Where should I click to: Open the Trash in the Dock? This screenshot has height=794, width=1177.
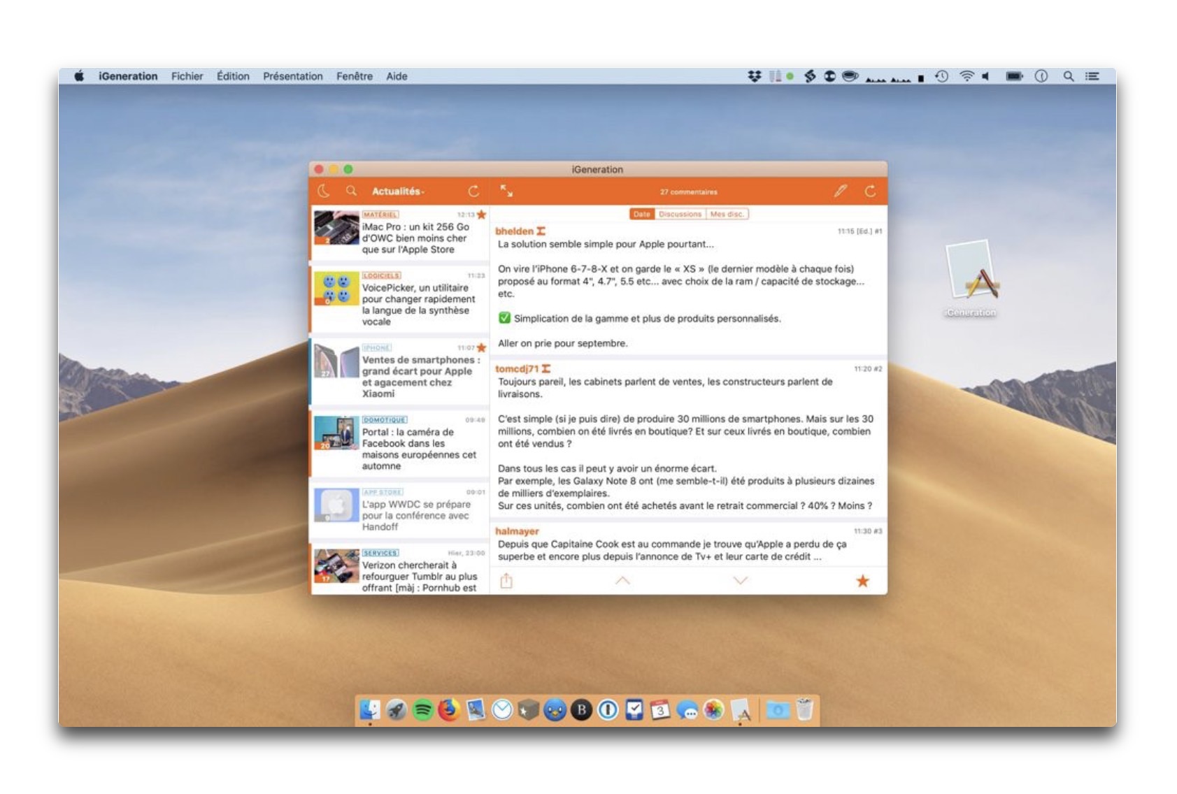click(x=805, y=709)
